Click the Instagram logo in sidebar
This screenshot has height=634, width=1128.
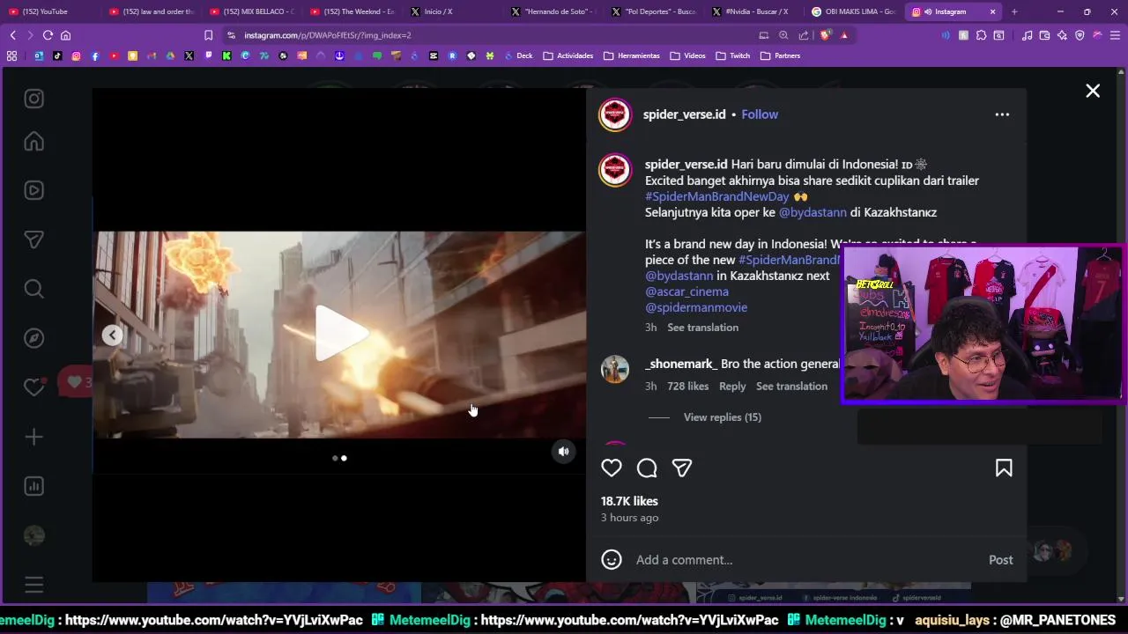coord(33,99)
